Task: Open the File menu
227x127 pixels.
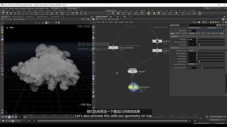Action: click(3, 8)
